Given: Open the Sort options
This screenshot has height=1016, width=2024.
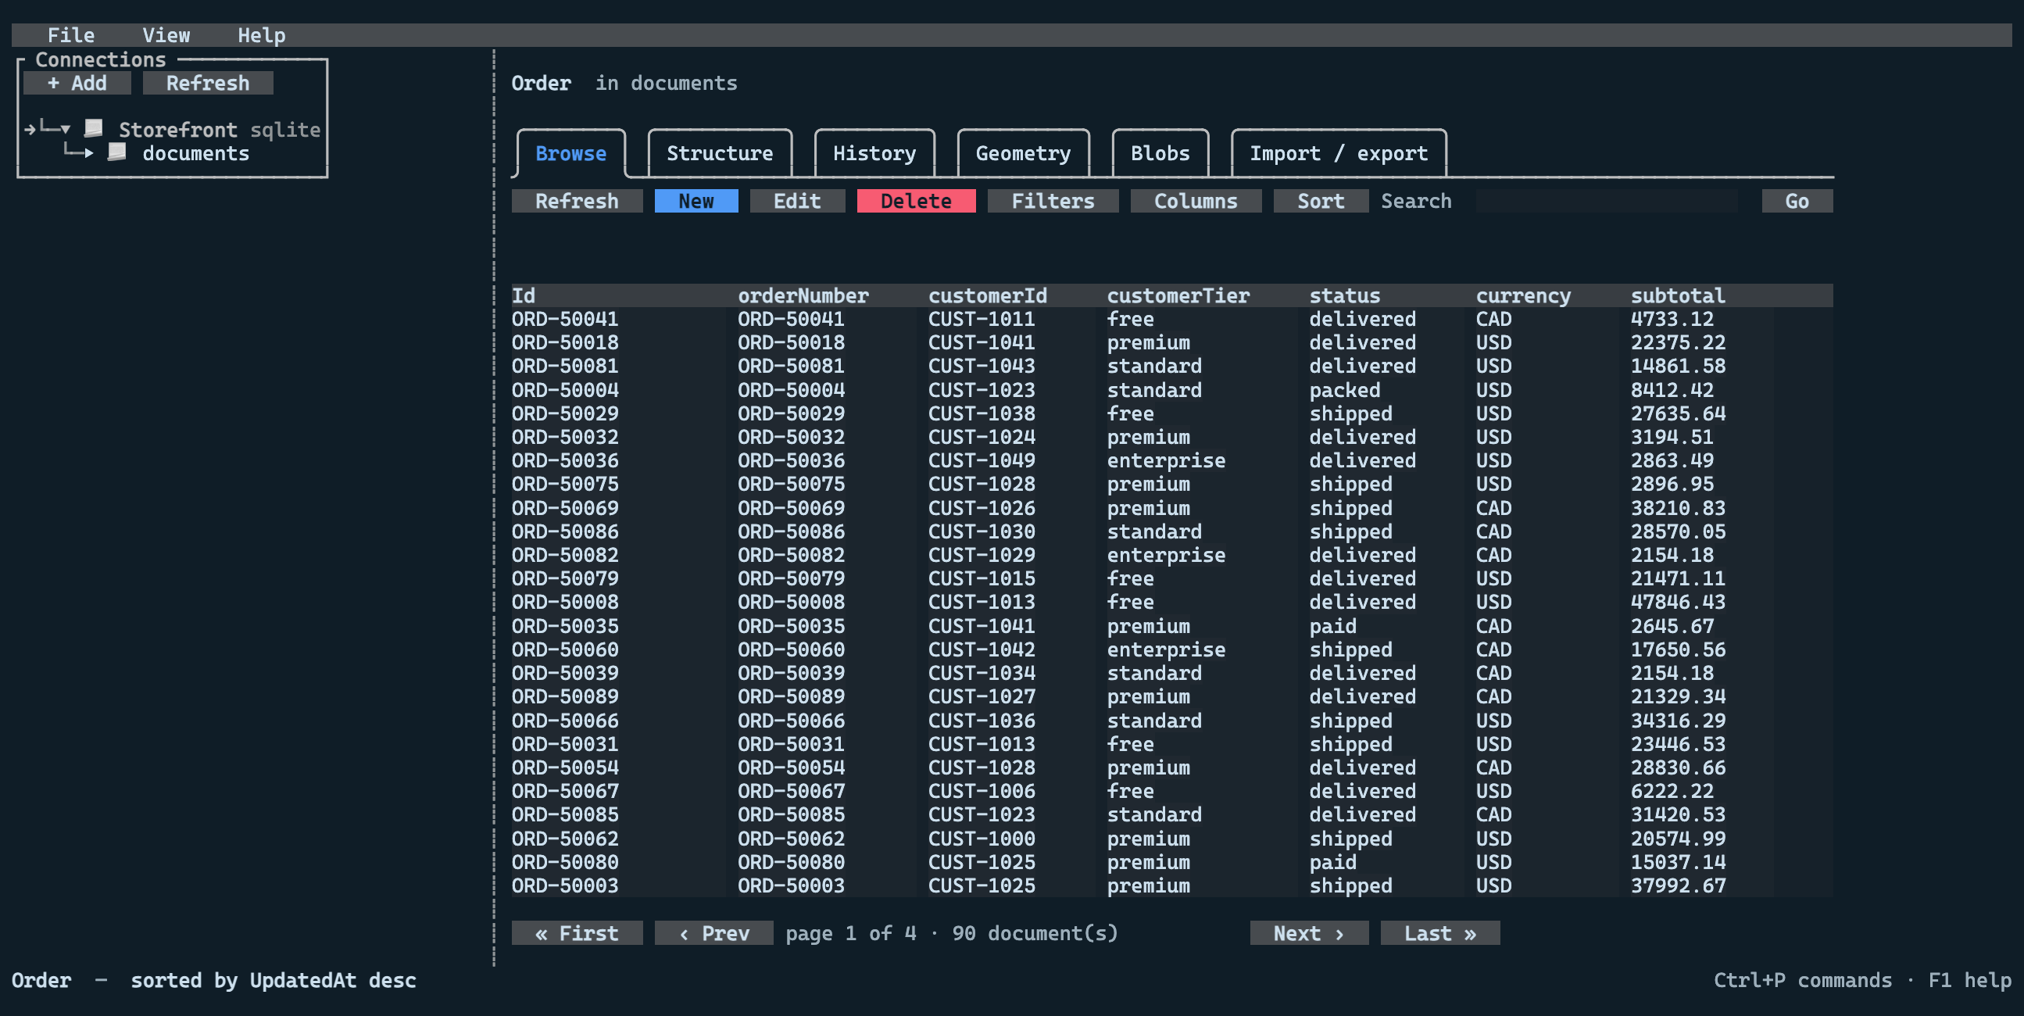Looking at the screenshot, I should tap(1321, 201).
